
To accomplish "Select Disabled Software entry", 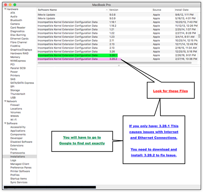I will tap(21, 142).
